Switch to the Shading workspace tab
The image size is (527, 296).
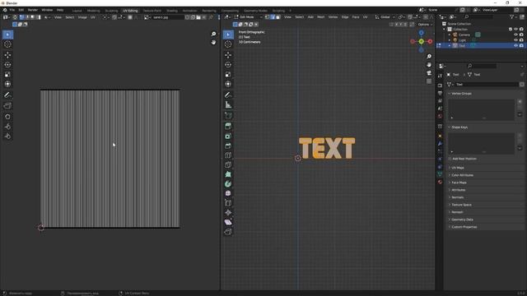click(x=172, y=11)
